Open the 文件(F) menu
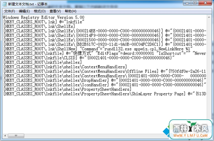Screen dimensions: 214x141 9,11
